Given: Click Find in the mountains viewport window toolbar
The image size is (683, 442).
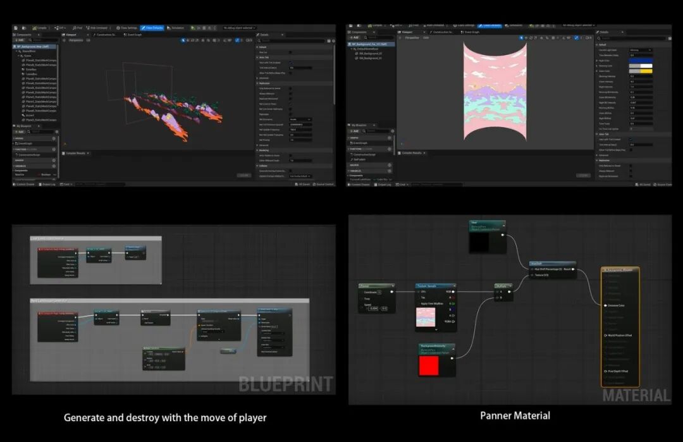Looking at the screenshot, I should tap(77, 28).
